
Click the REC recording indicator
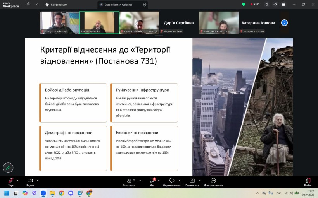click(x=255, y=4)
